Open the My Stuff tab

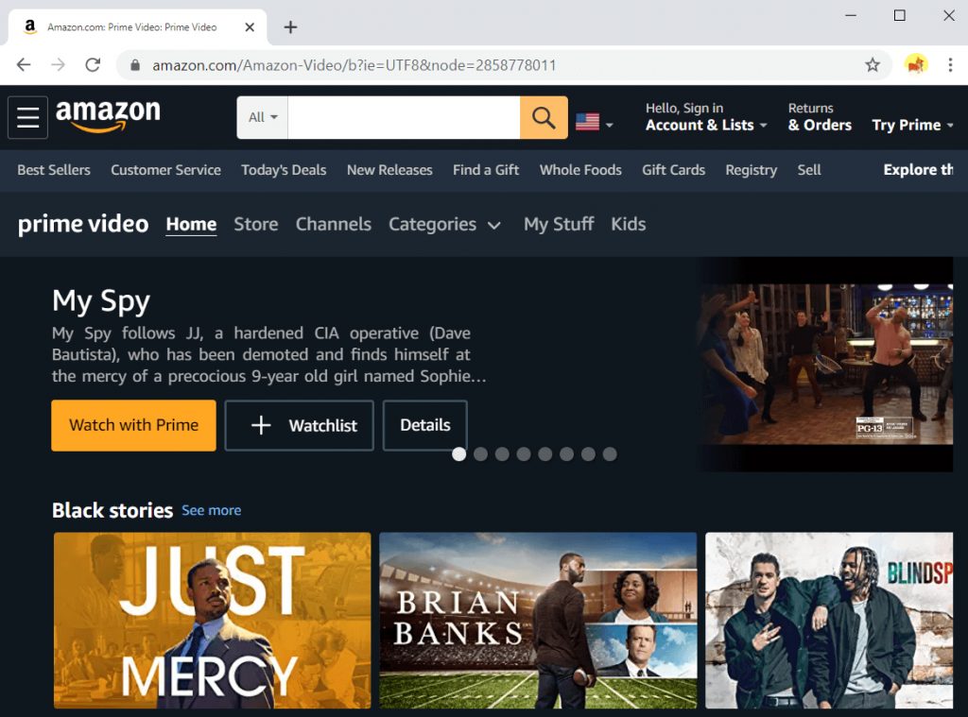(559, 224)
